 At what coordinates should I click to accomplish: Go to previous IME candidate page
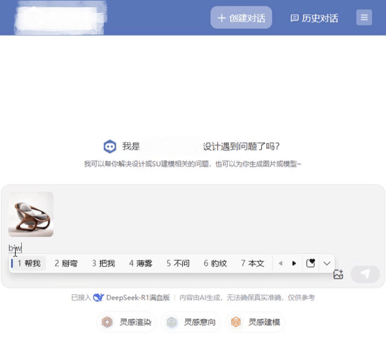tap(280, 263)
